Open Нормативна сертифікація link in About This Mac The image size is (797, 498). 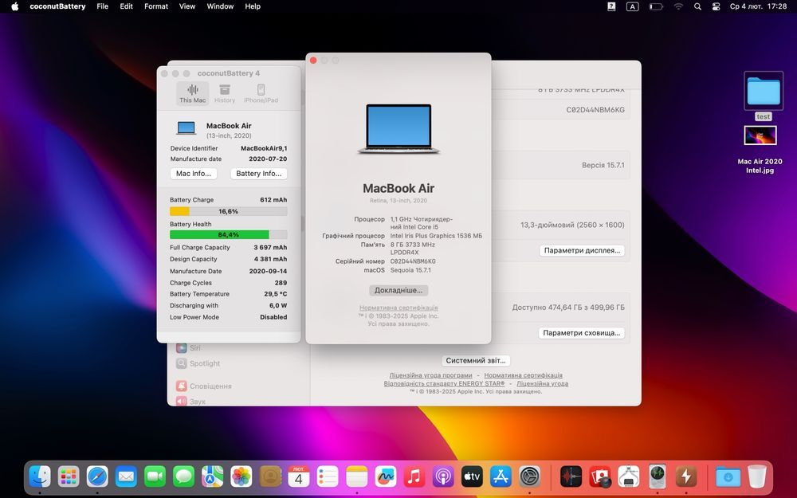click(x=398, y=308)
